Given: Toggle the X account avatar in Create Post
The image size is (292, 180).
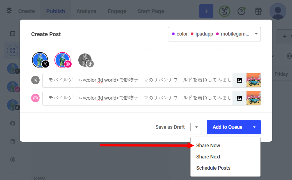Looking at the screenshot, I should coord(40,60).
